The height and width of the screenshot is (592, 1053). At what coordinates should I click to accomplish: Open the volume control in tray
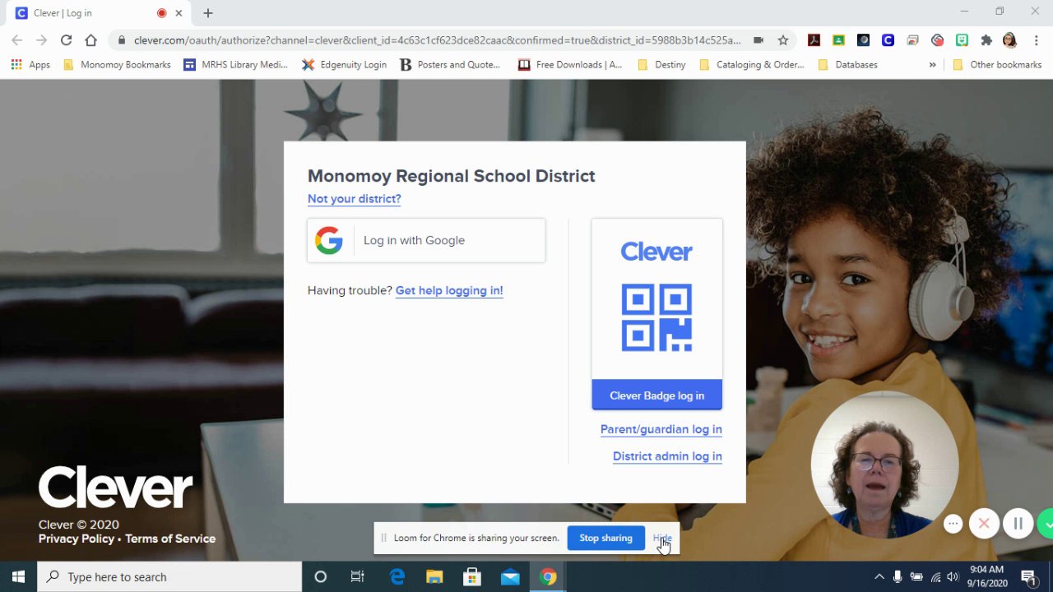(953, 577)
